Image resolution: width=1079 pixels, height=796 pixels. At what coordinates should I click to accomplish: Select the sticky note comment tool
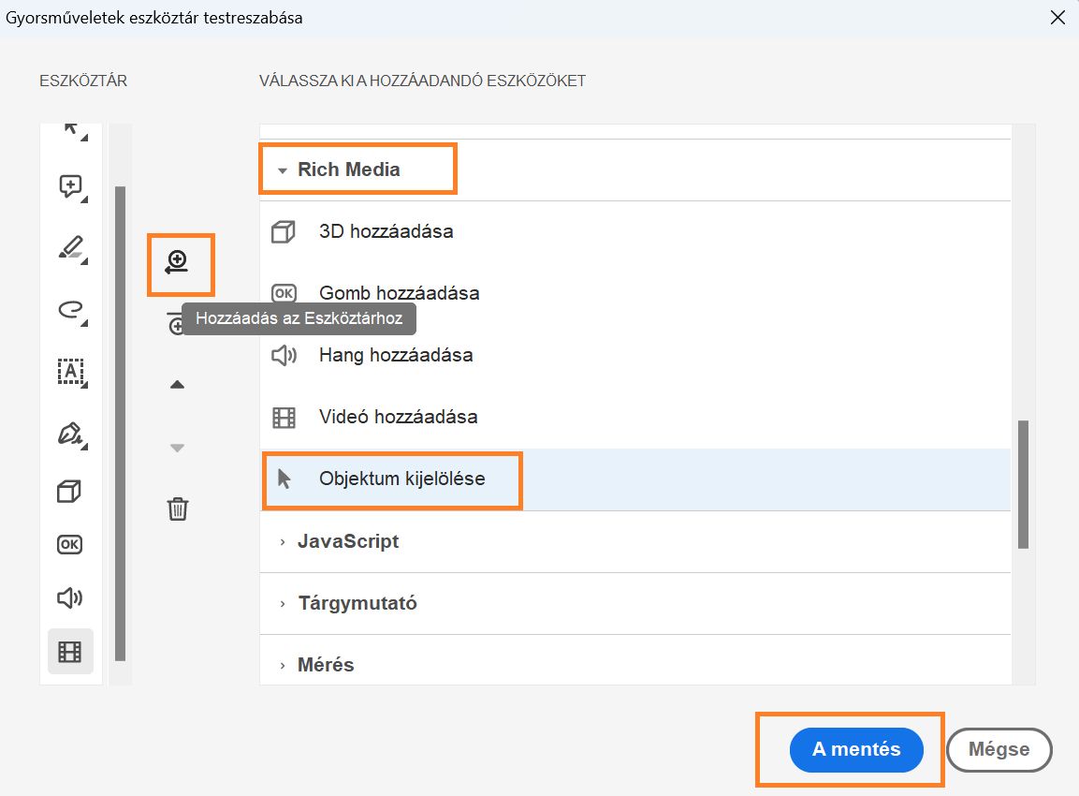pos(70,185)
